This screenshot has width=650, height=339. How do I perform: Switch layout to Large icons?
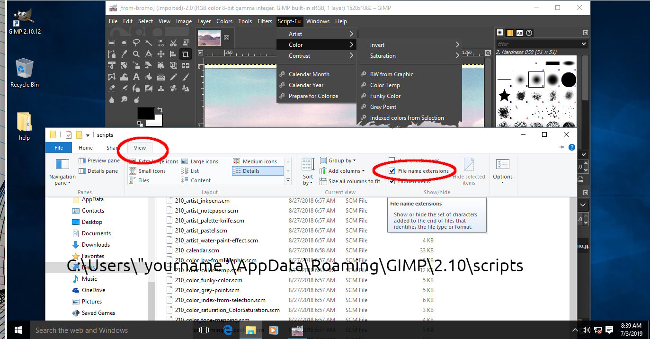click(200, 161)
